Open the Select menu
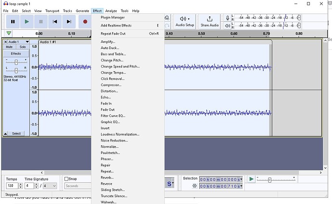 point(26,11)
